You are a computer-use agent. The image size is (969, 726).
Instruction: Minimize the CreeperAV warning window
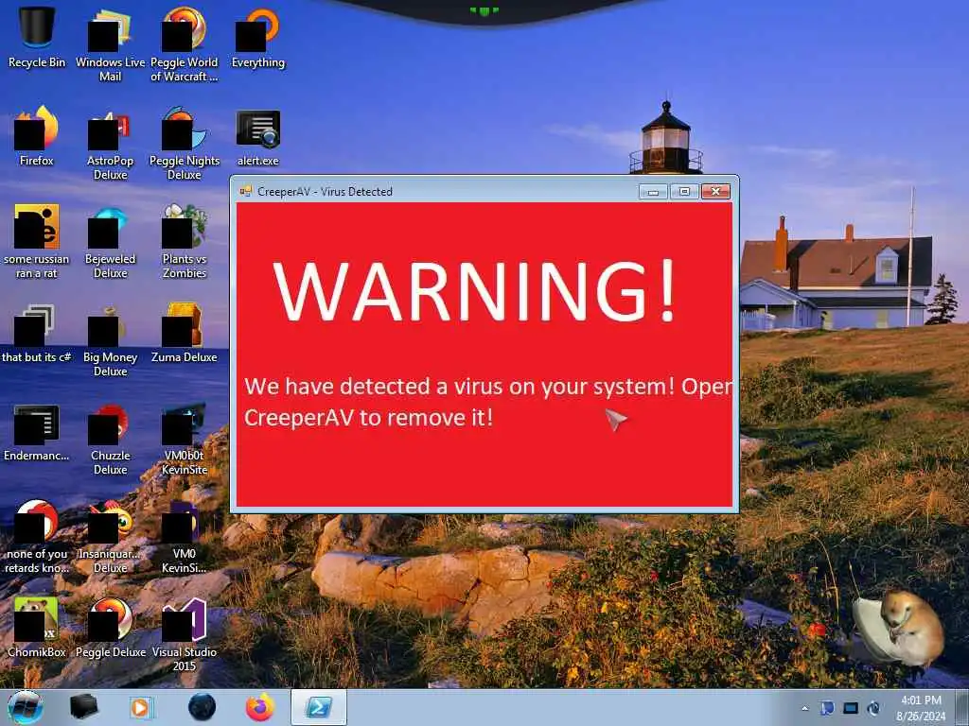click(x=653, y=191)
